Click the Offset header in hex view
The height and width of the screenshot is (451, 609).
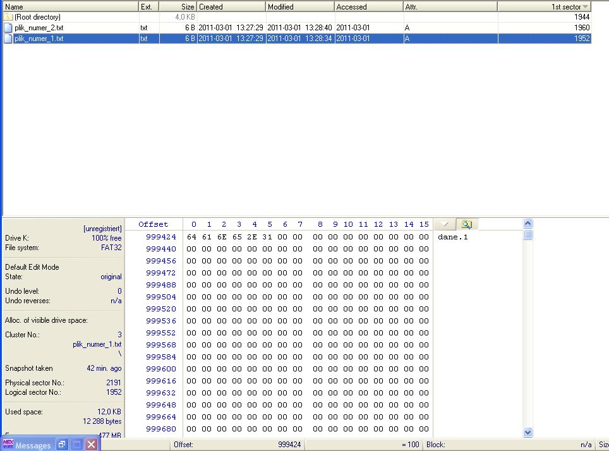click(154, 224)
